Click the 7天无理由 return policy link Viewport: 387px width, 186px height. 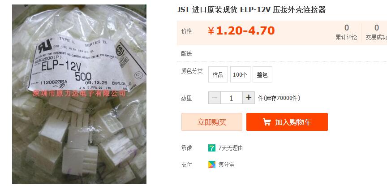click(x=231, y=148)
